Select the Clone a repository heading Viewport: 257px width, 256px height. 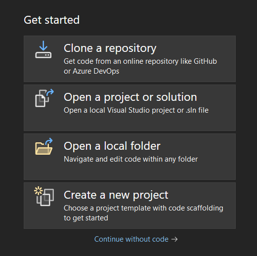(110, 48)
